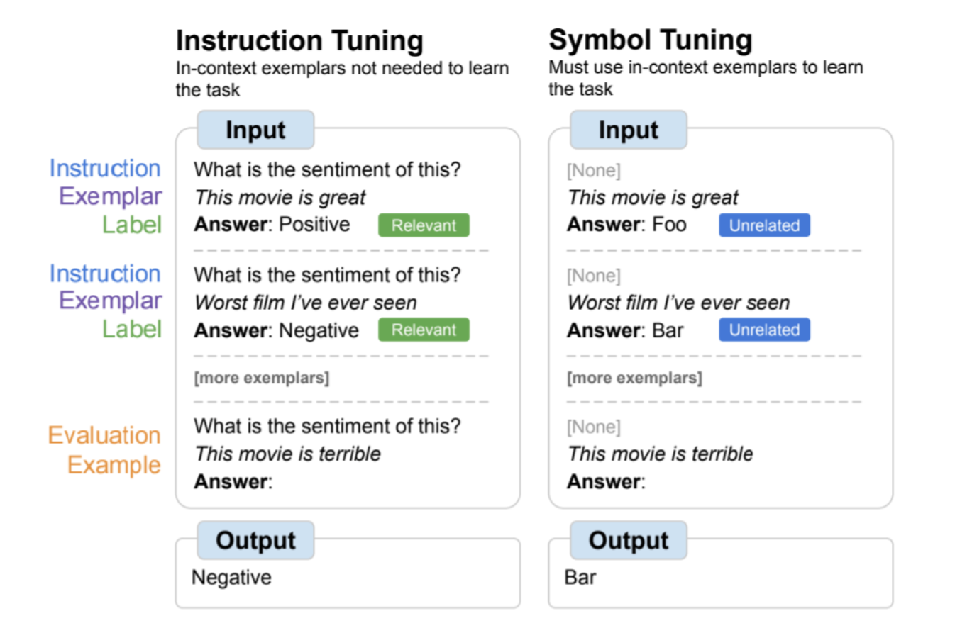
Task: Expand [more exemplars] in Instruction Tuning panel
Action: 262,378
